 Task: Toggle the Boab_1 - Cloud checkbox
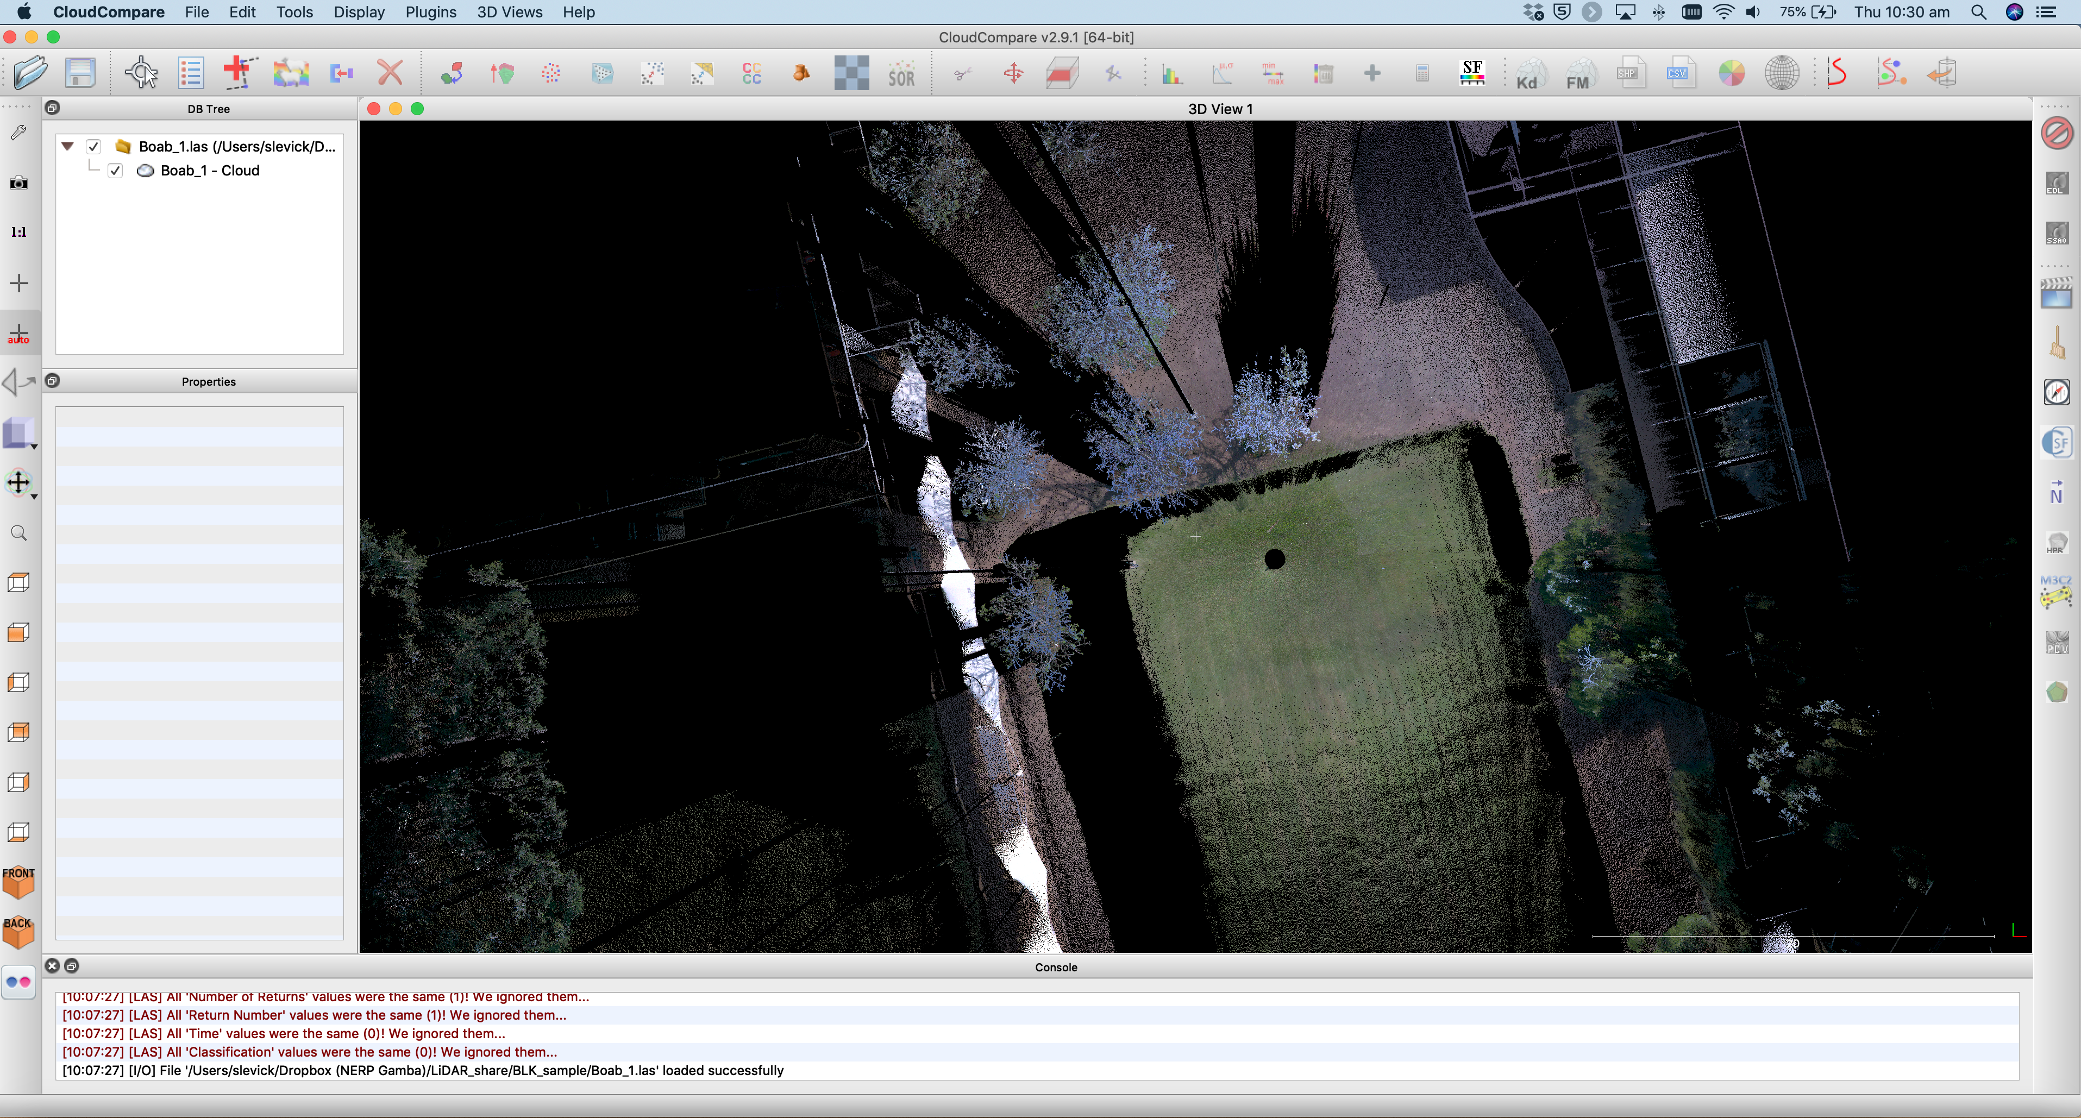tap(116, 171)
